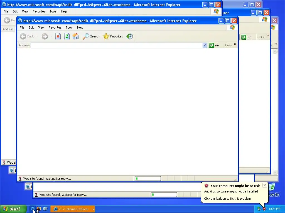Click Back arrow in back-left window

(7, 20)
